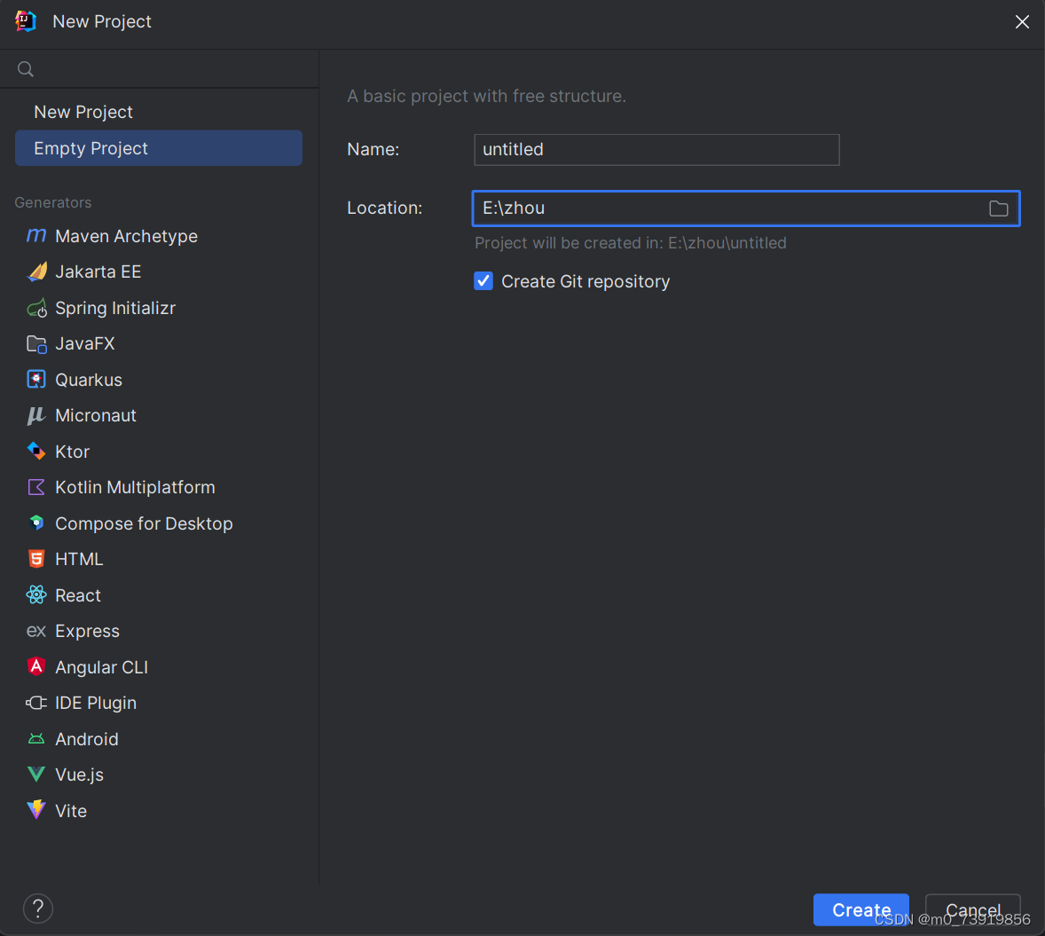
Task: Select the React label
Action: 78,595
